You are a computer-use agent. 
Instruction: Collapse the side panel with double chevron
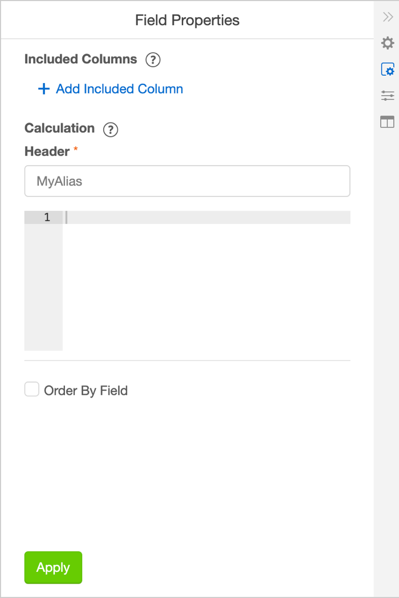388,18
